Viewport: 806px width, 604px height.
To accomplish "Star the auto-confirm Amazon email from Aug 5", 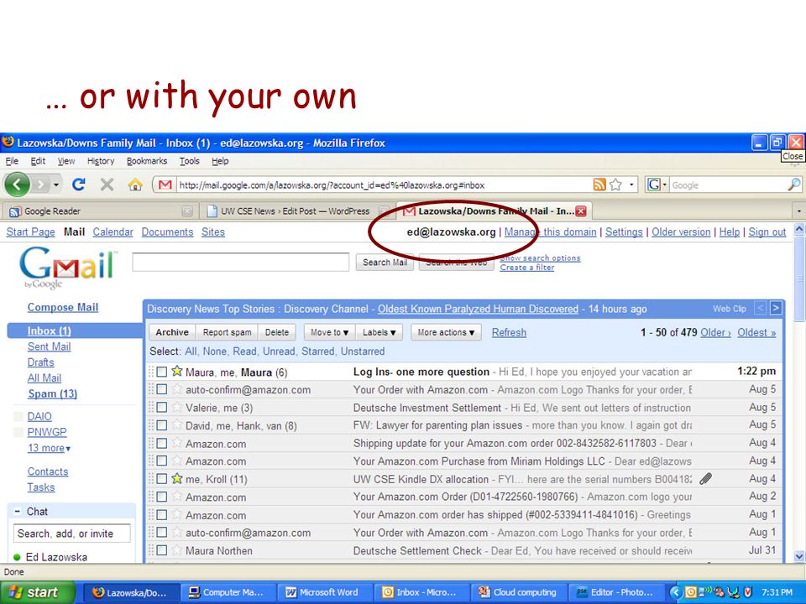I will coord(177,389).
